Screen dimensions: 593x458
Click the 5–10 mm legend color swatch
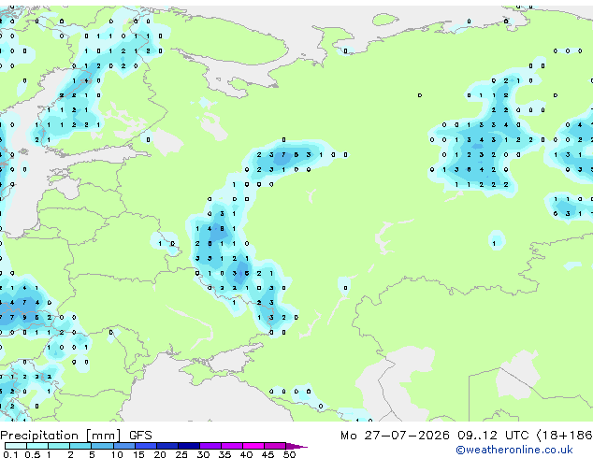[x=103, y=446]
